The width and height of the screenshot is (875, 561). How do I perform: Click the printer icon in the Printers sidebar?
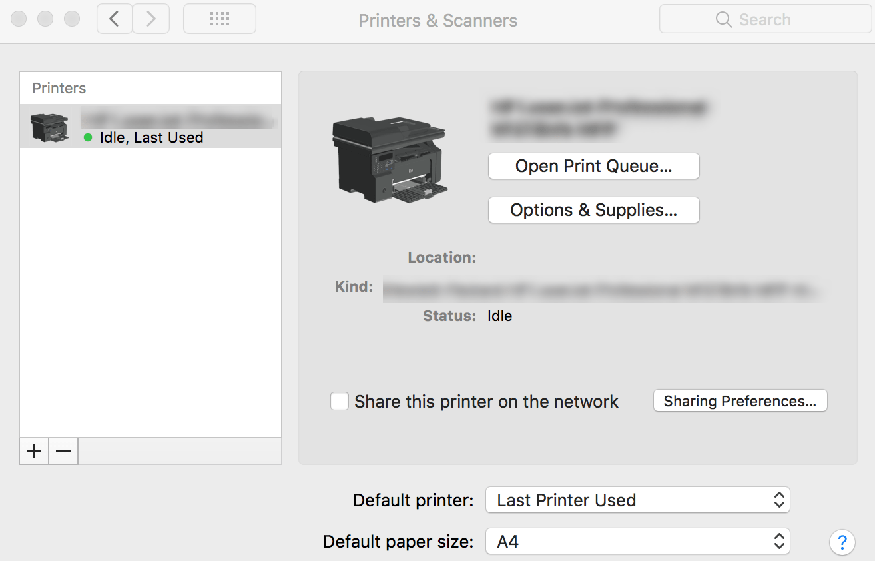50,127
